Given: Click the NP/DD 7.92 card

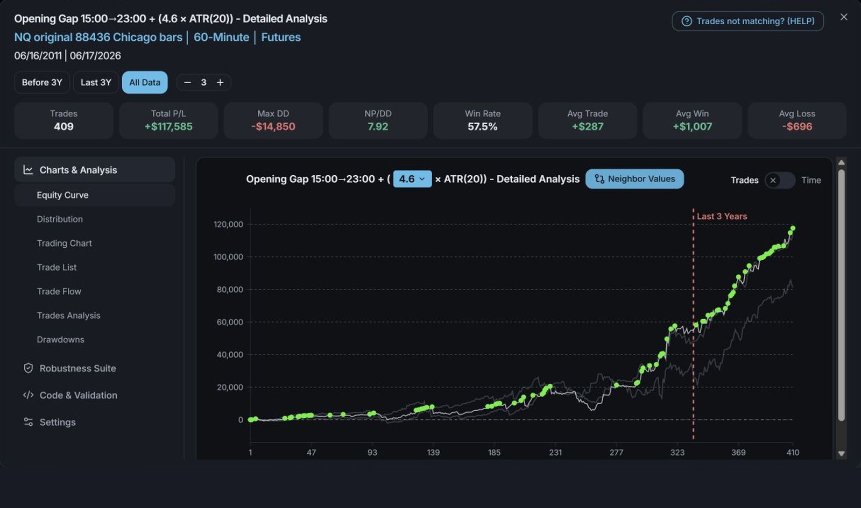Looking at the screenshot, I should 378,120.
